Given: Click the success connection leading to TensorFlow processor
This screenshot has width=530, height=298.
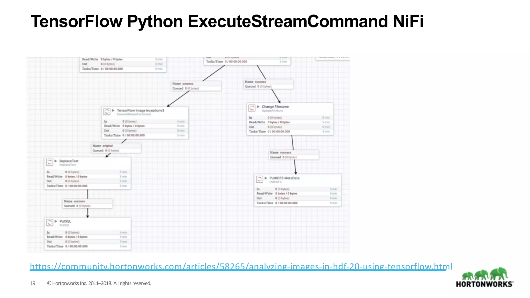Looking at the screenshot, I should coord(196,86).
